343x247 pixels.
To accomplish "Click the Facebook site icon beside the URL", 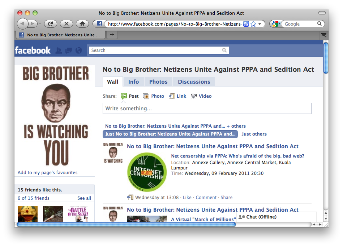I will [99, 24].
